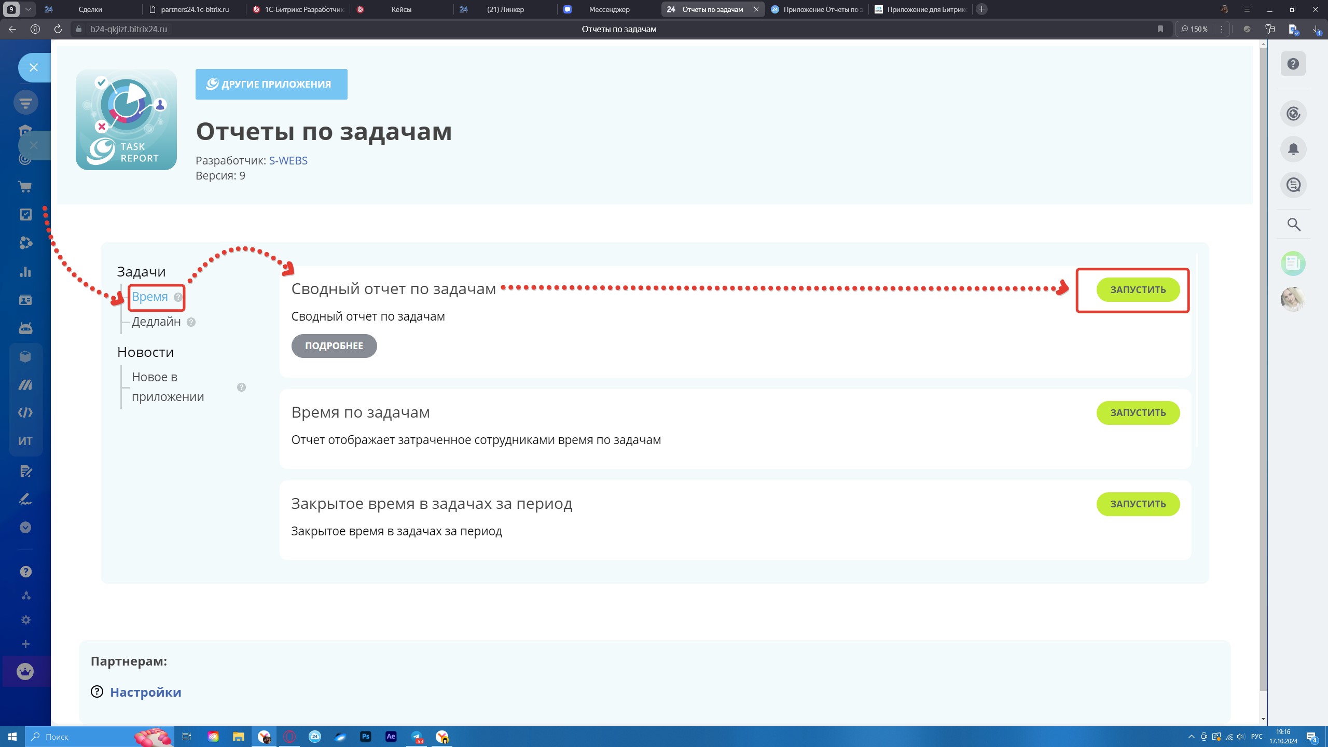
Task: Click the developer code brackets sidebar icon
Action: (x=25, y=413)
